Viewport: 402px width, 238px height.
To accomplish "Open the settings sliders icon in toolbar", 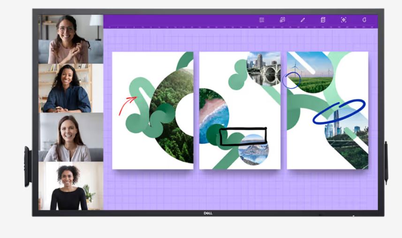I will [262, 20].
